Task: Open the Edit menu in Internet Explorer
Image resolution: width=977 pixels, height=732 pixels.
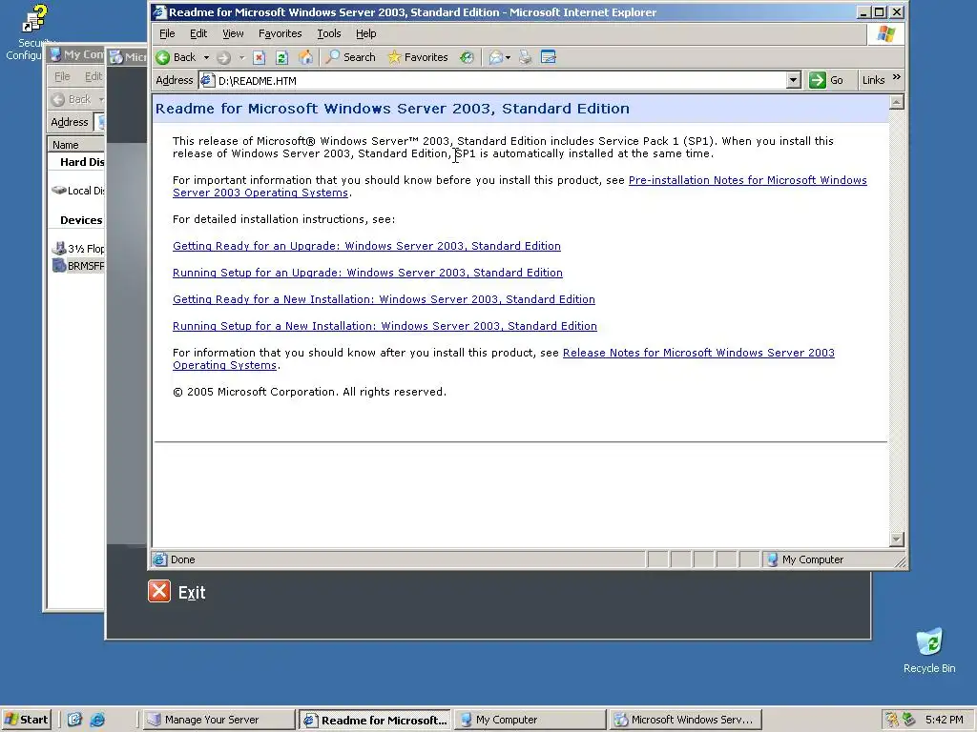Action: 198,33
